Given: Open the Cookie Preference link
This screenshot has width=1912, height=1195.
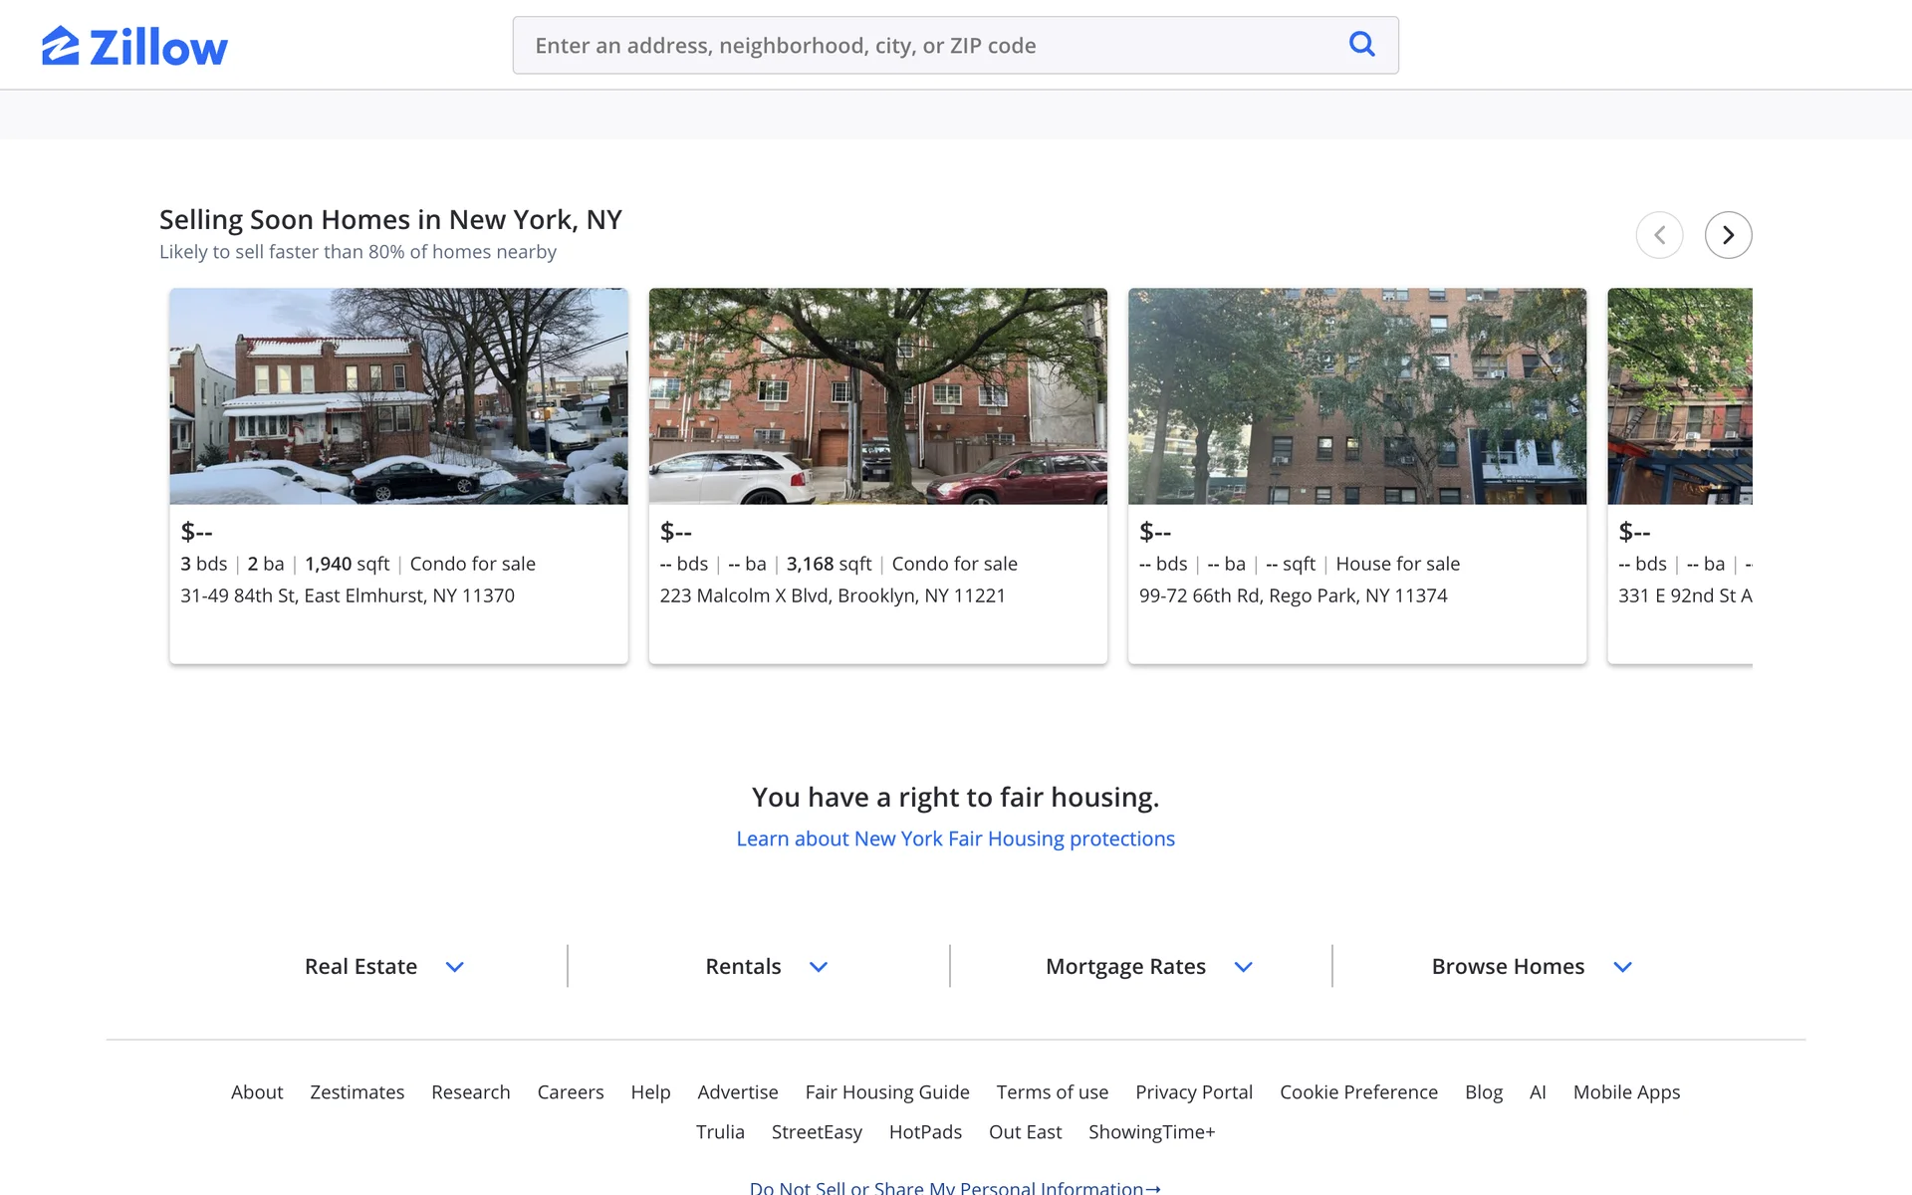Looking at the screenshot, I should (1358, 1091).
